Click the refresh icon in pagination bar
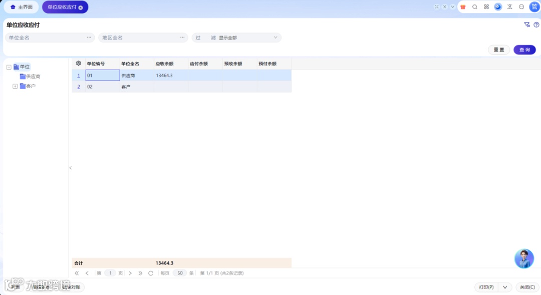The image size is (541, 295). (151, 273)
